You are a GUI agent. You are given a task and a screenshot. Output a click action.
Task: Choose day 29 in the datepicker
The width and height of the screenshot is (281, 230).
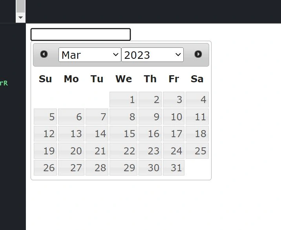click(123, 168)
